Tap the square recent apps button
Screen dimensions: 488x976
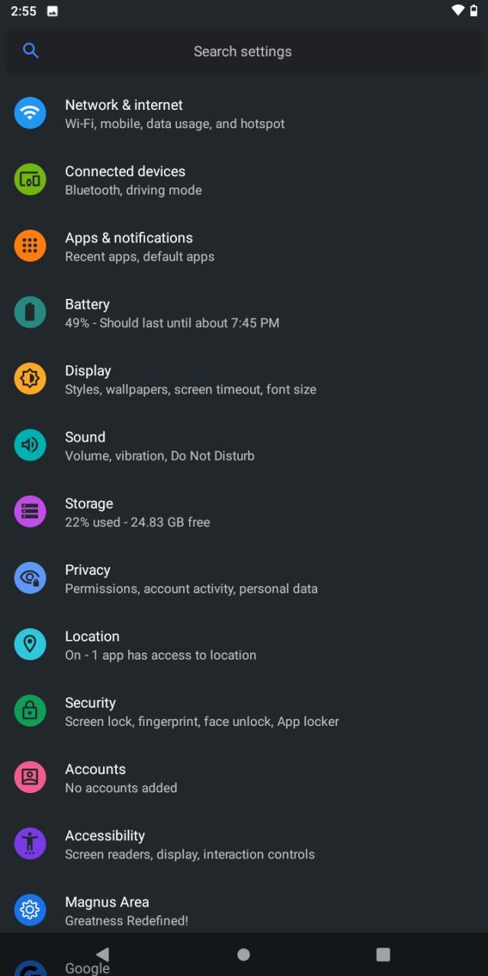pyautogui.click(x=383, y=954)
